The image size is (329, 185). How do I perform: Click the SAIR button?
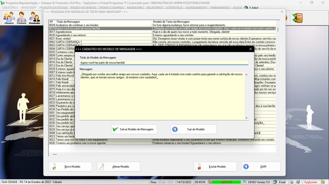pos(261,167)
